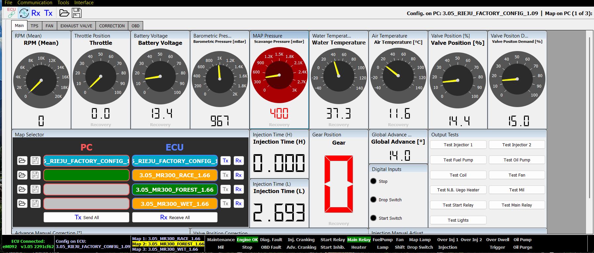Click the toolbar Tx transmit icon

[48, 13]
